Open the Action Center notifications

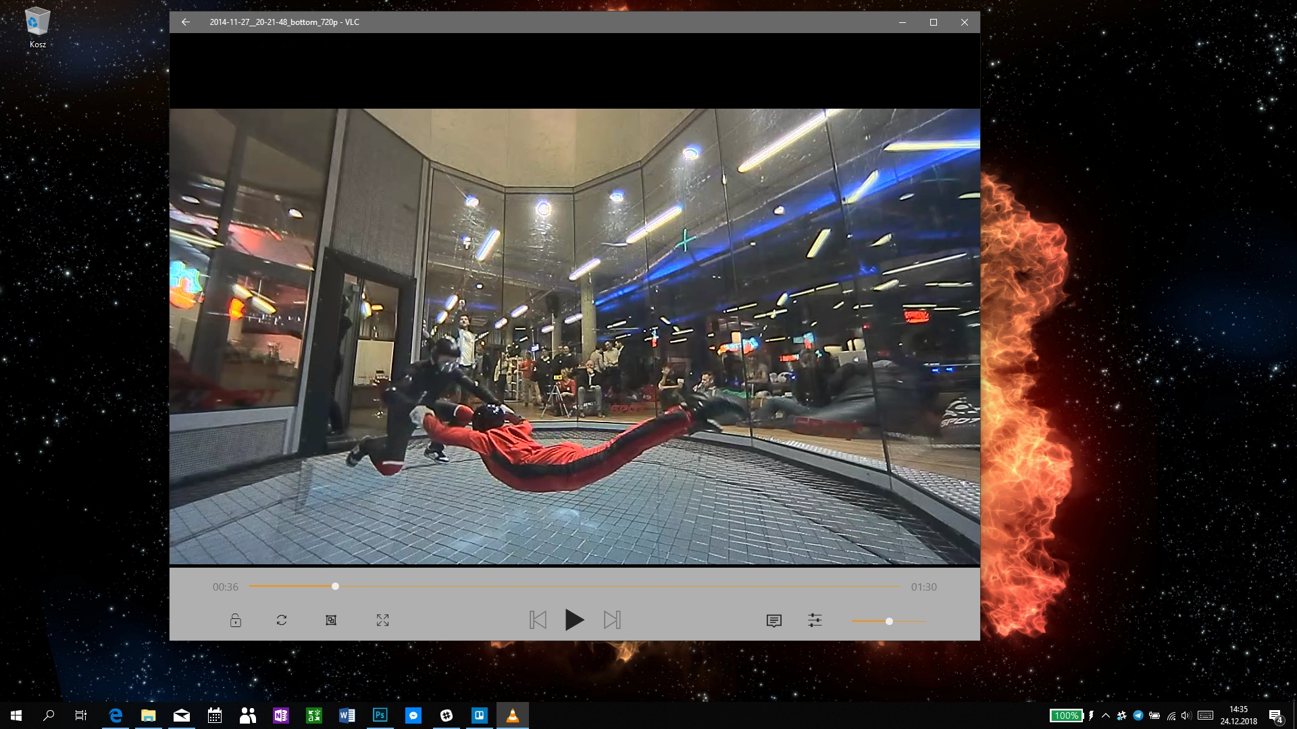point(1275,716)
